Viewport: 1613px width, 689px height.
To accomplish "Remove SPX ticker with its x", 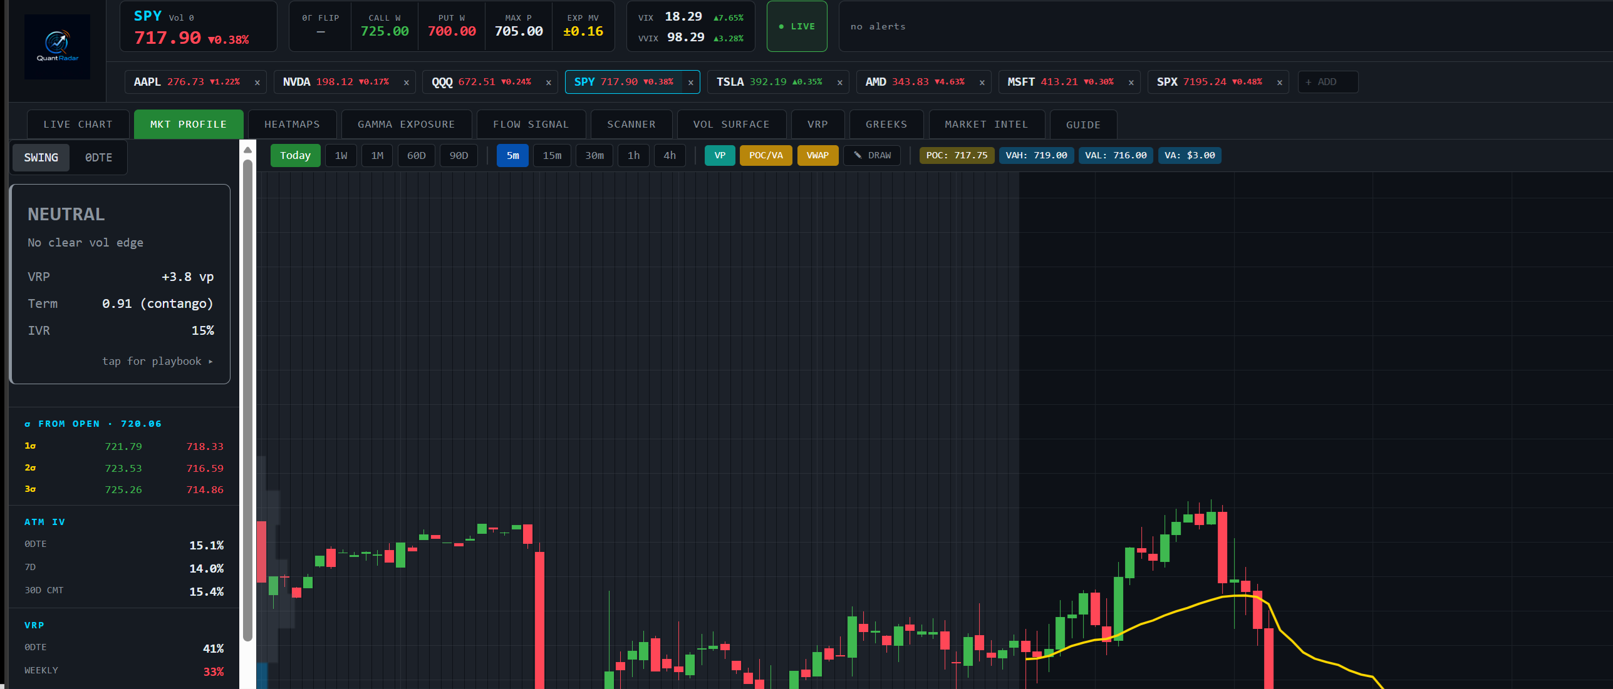I will point(1279,83).
